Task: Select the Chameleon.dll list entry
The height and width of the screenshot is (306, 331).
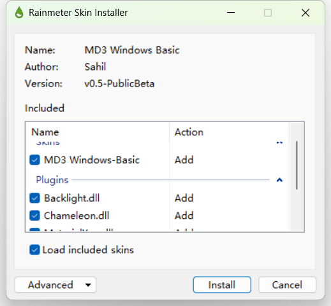Action: pyautogui.click(x=157, y=216)
